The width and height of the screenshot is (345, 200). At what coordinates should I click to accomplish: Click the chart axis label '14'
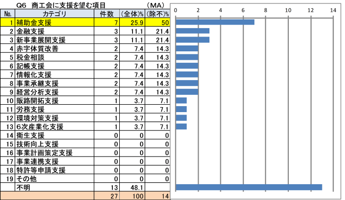333,10
